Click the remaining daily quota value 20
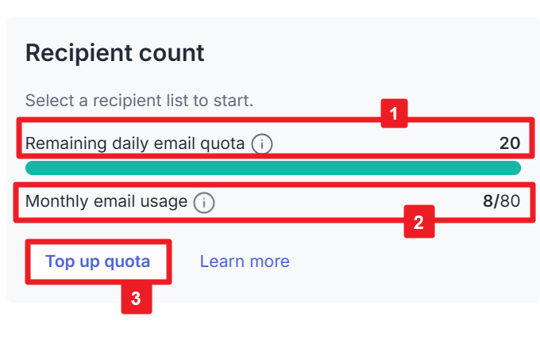This screenshot has width=540, height=351. 510,143
